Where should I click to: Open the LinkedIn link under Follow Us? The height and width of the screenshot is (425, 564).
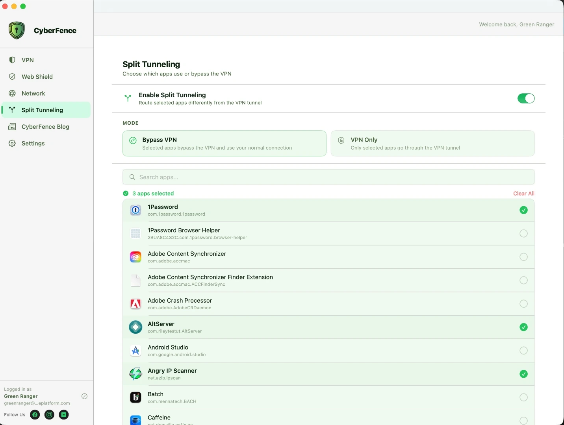[x=64, y=414]
